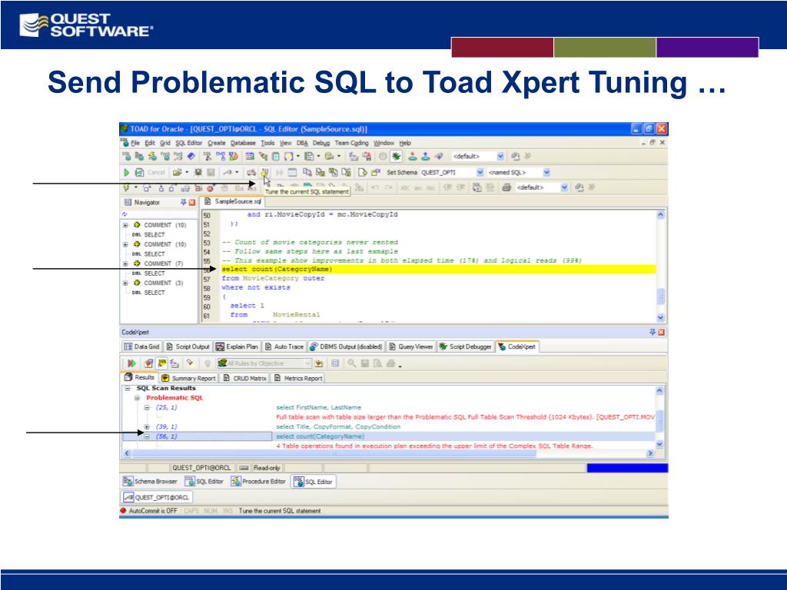The image size is (787, 590).
Task: Click the first icon in top toolbar
Action: click(127, 157)
